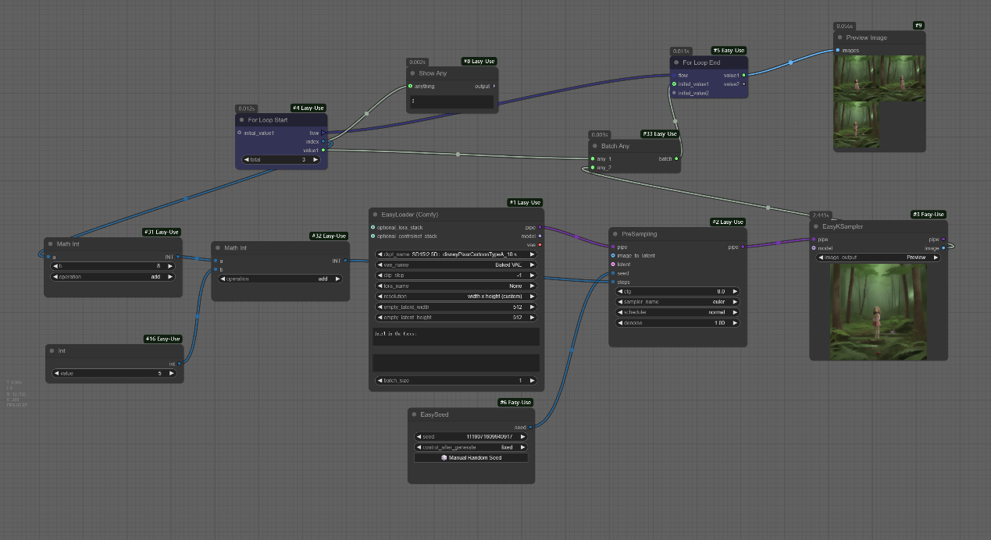Click the generated forest image in EasyKSampler
Image resolution: width=991 pixels, height=540 pixels.
tap(878, 311)
